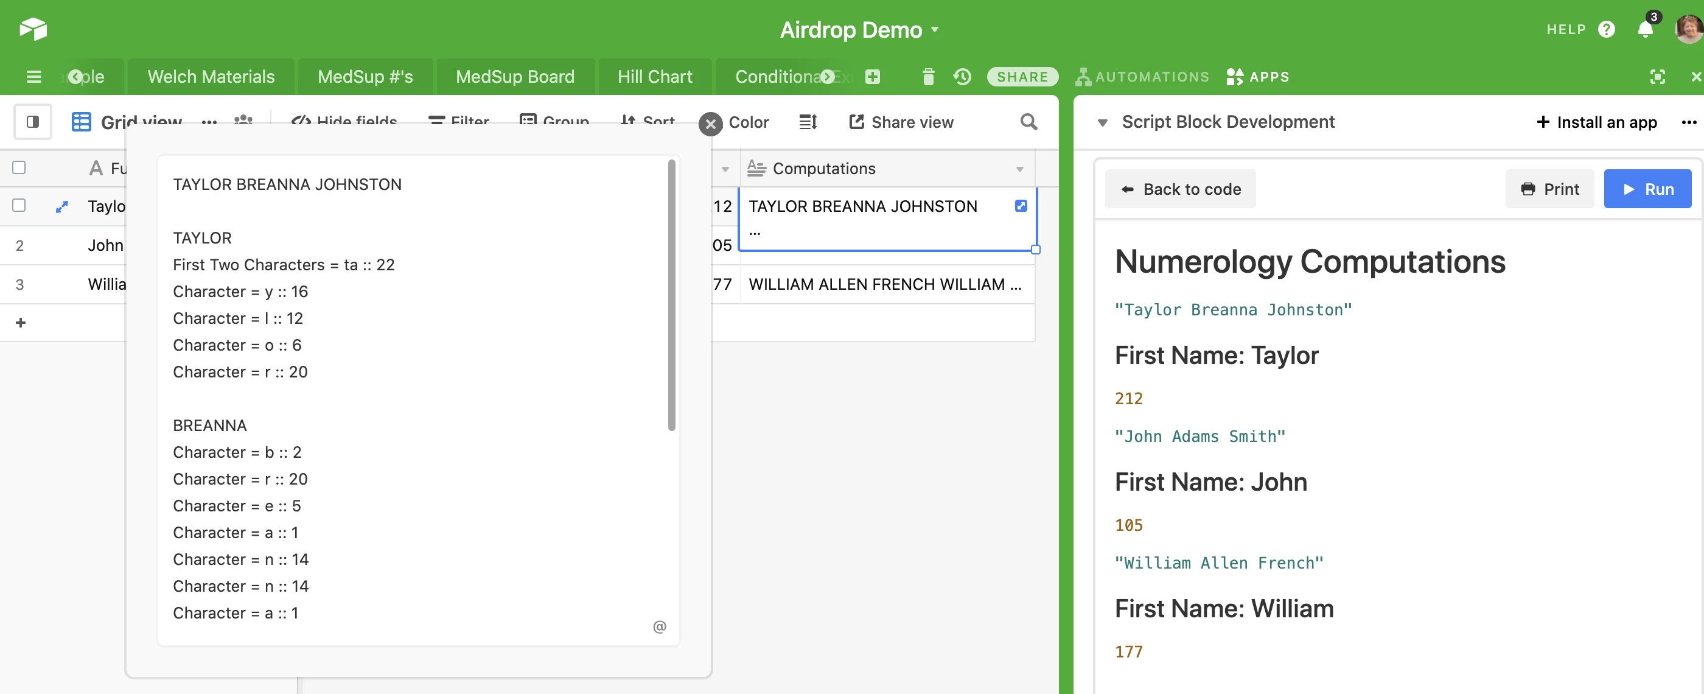Expand record one with arrows icon

(62, 206)
